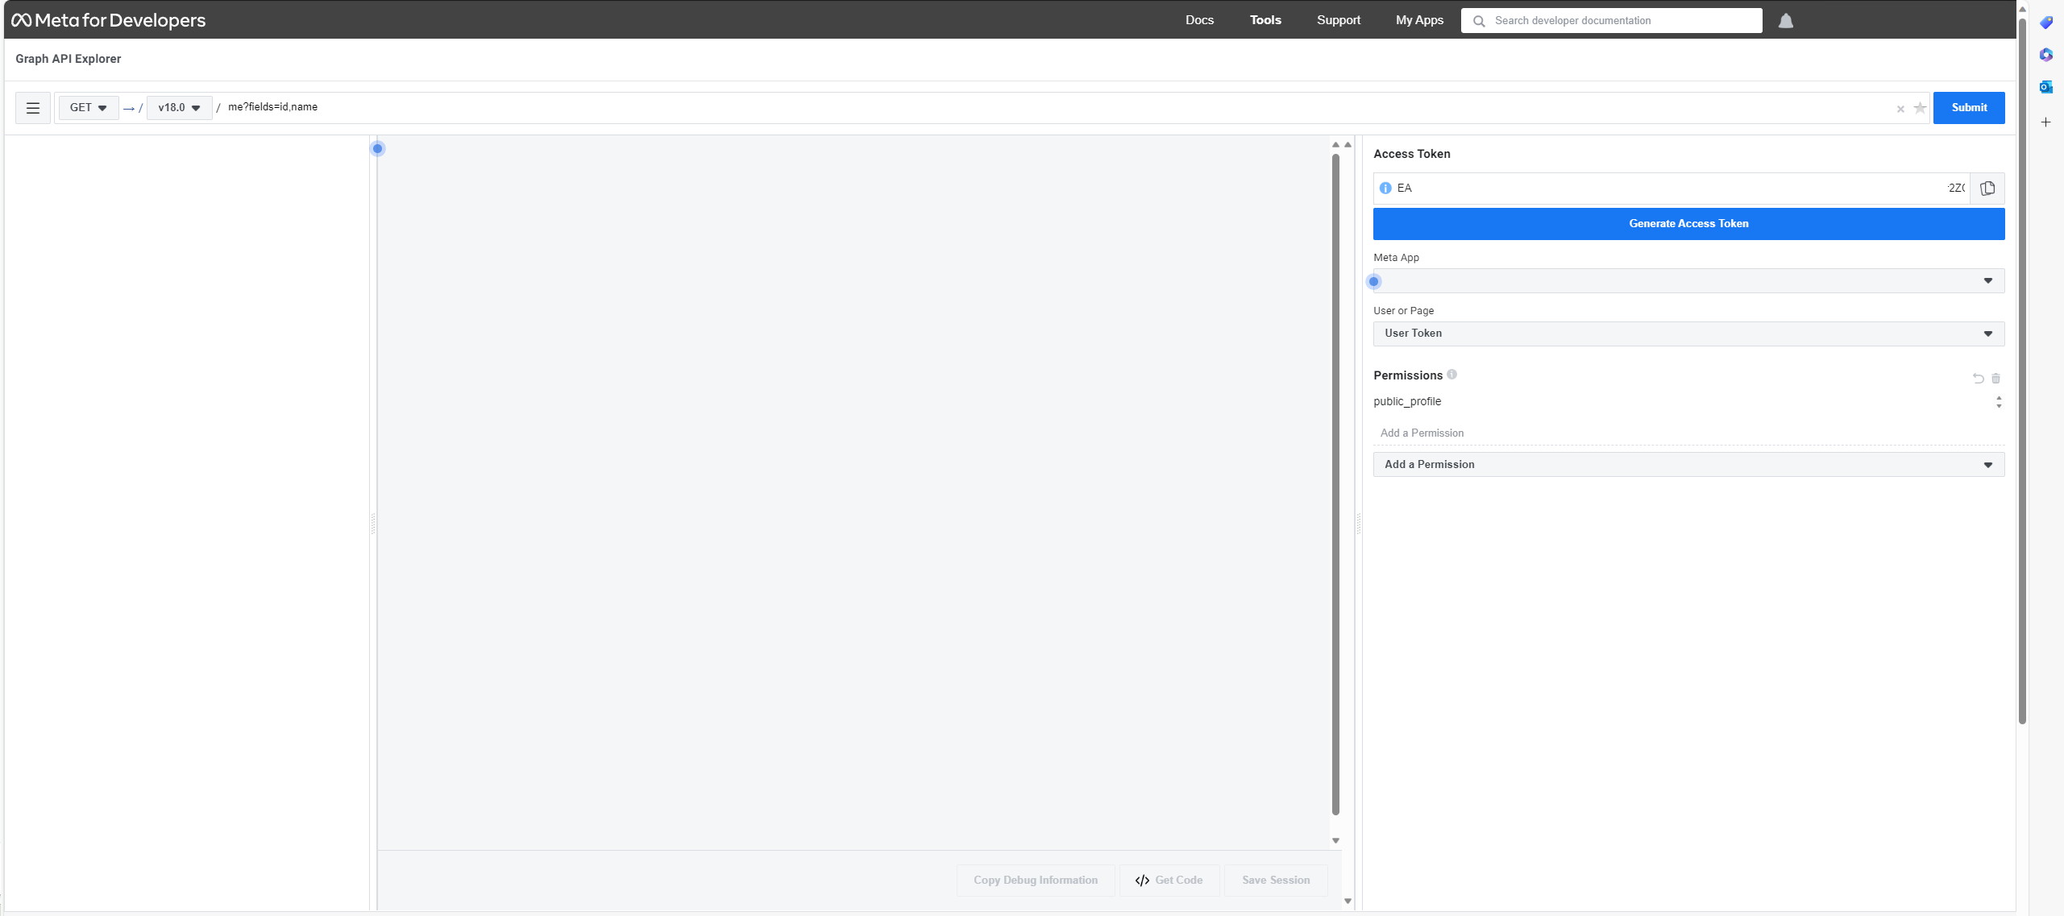2064x916 pixels.
Task: Save query as favorite with star
Action: pyautogui.click(x=1920, y=108)
